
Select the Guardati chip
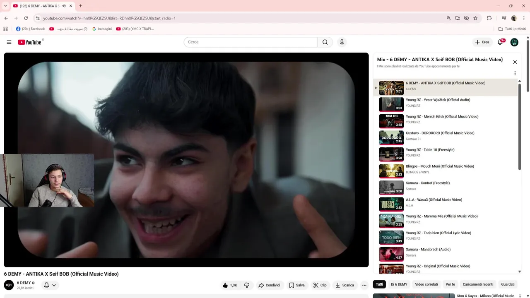point(508,284)
